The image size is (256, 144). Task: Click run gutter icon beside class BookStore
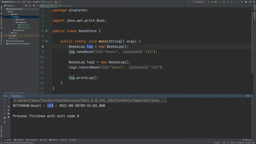point(47,31)
